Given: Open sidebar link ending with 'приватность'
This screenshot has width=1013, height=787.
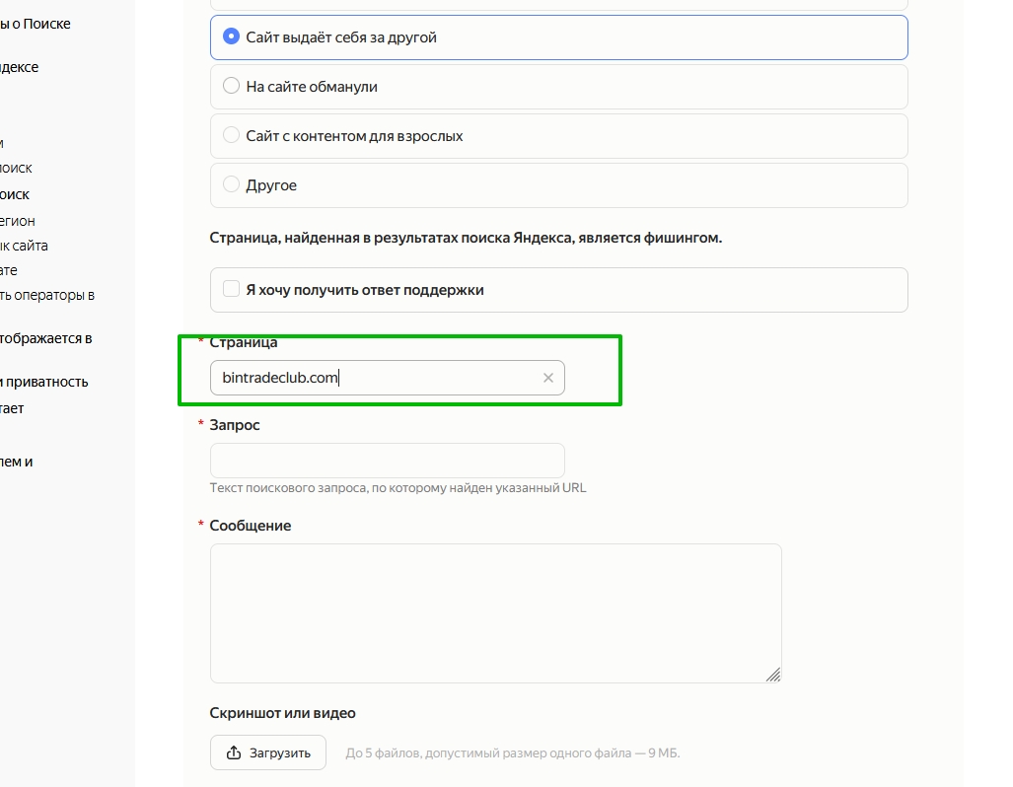Looking at the screenshot, I should tap(44, 382).
